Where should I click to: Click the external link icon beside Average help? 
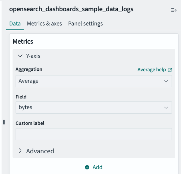point(170,70)
